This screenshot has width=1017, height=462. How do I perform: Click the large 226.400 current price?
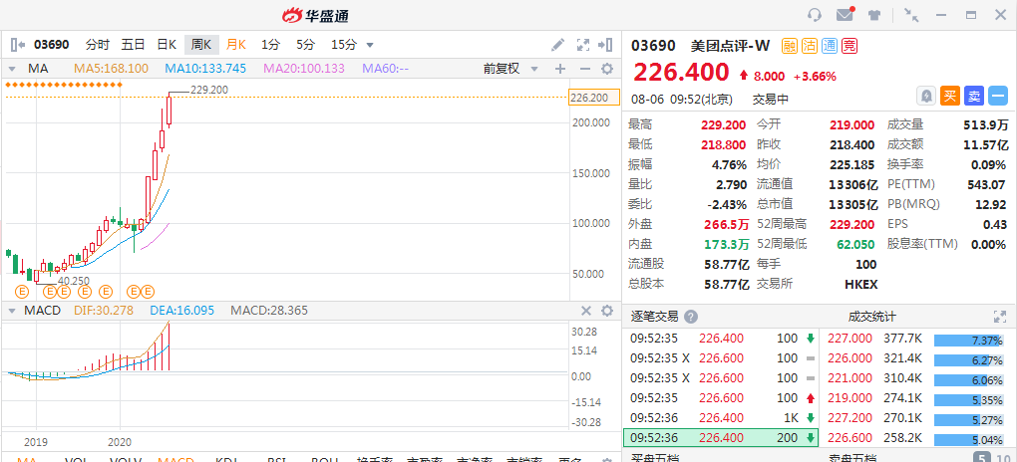682,74
